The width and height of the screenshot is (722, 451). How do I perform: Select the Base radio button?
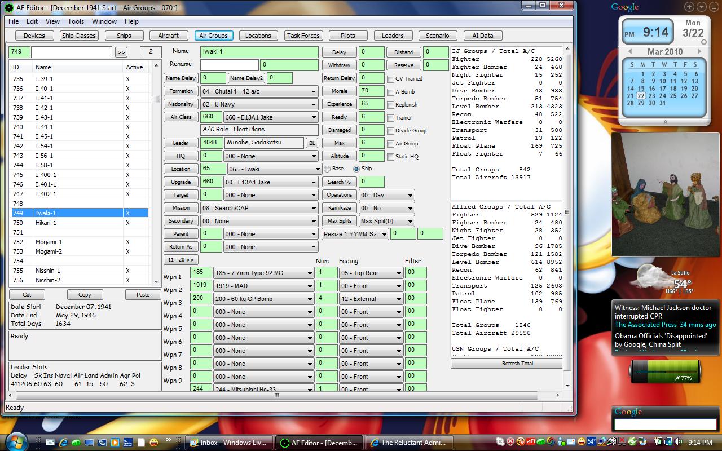[x=327, y=169]
